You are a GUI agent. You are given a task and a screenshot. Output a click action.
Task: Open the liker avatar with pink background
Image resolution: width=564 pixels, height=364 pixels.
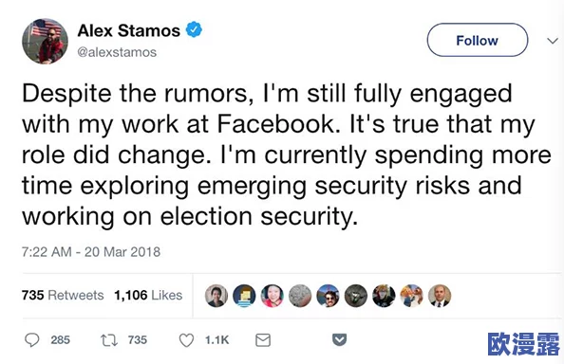tap(272, 296)
